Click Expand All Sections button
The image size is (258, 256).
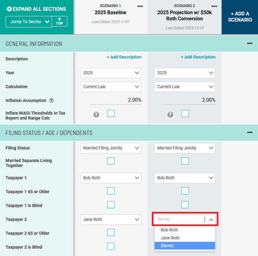click(x=37, y=9)
